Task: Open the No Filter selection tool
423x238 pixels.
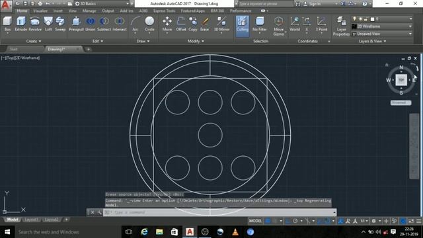Action: pos(260,24)
